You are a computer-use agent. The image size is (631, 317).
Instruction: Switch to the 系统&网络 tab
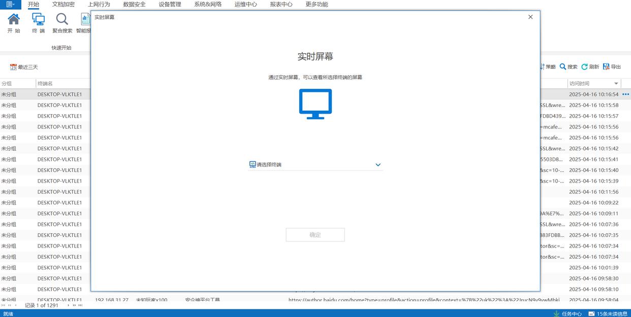tap(208, 4)
